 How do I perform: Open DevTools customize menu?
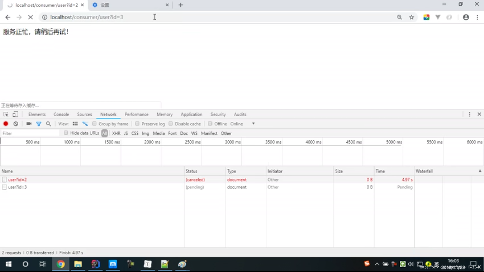coord(470,114)
